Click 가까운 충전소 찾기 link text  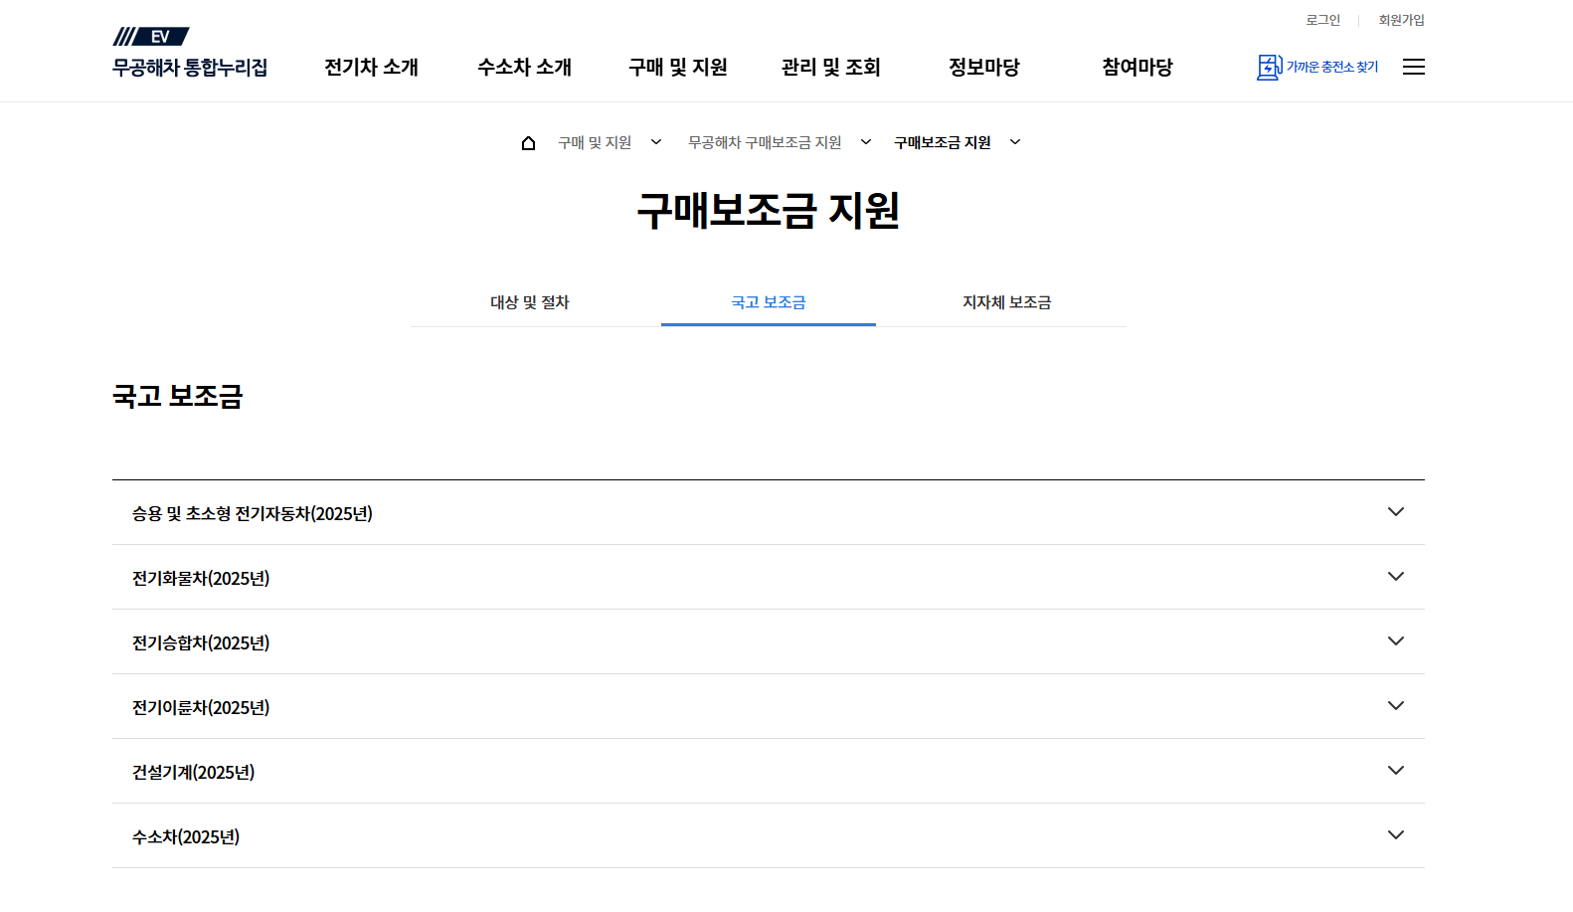coord(1332,67)
